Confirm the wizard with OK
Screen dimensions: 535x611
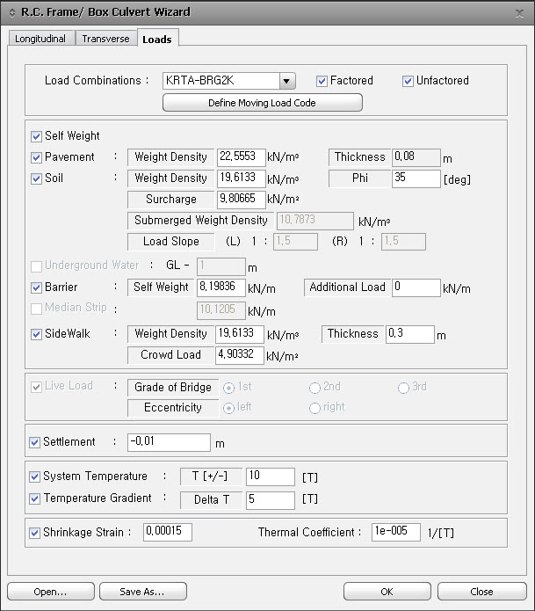pos(387,592)
